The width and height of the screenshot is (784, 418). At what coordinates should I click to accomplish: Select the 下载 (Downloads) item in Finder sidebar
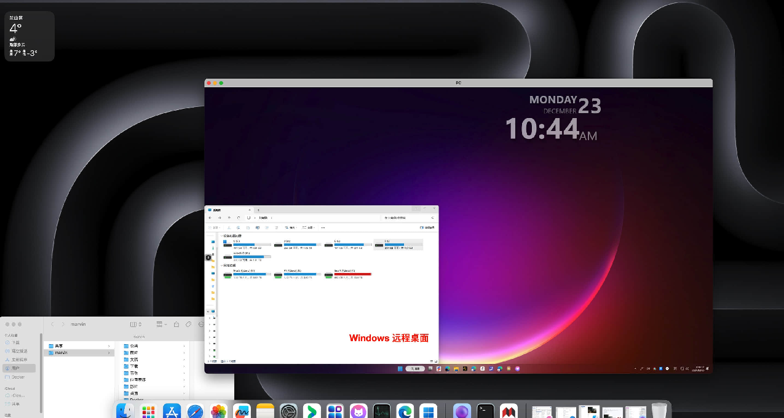(20, 342)
